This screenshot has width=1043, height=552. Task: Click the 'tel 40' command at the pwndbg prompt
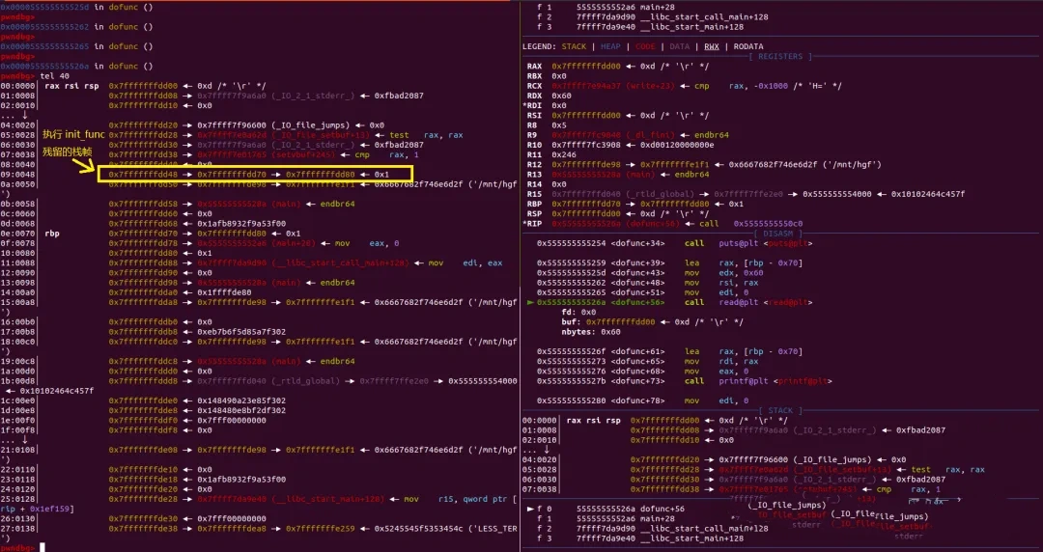[54, 76]
